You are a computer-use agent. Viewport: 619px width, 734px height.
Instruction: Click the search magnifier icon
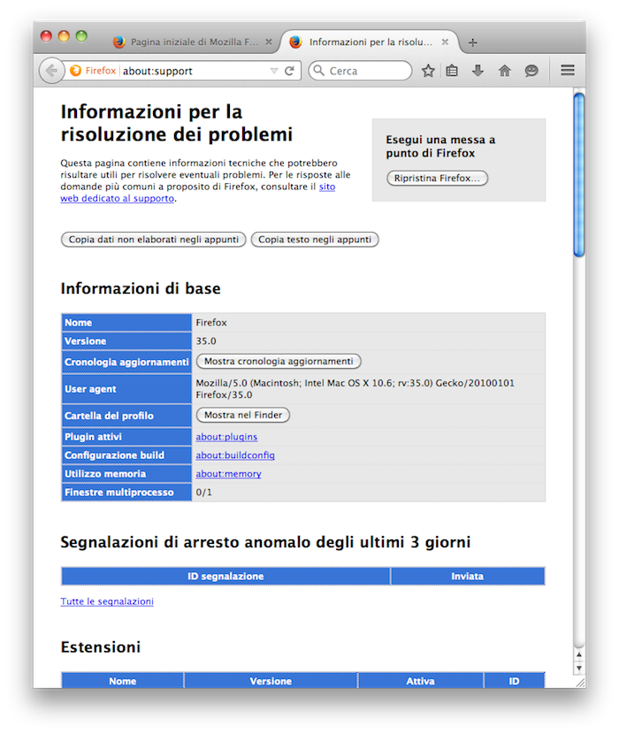(319, 71)
